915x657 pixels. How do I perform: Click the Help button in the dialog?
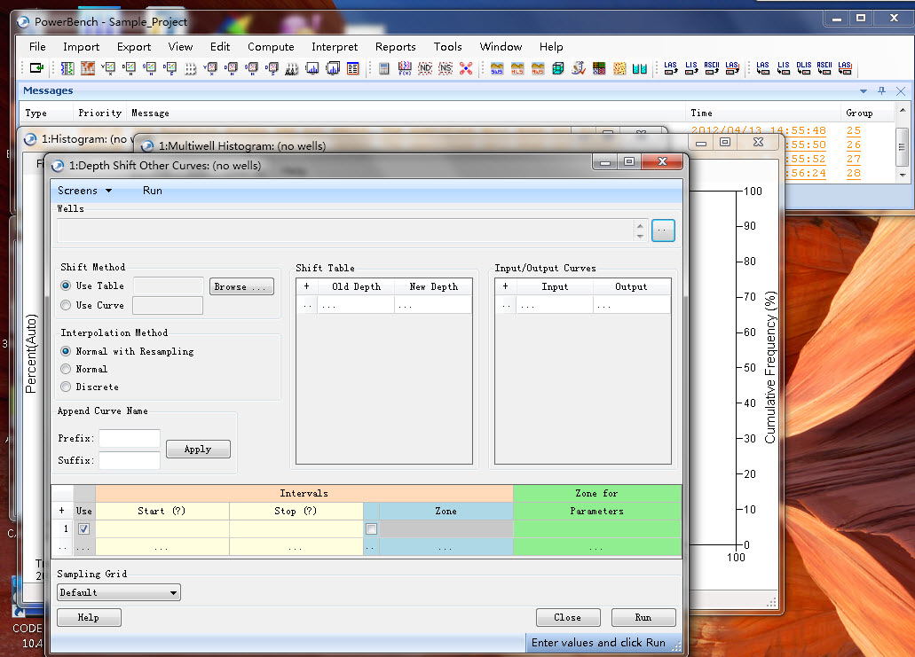[89, 617]
